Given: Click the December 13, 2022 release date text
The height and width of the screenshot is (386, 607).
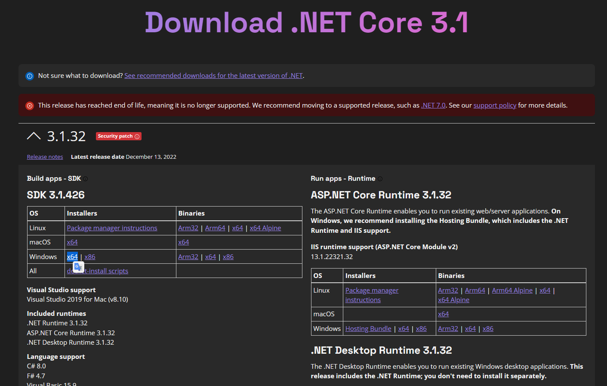Looking at the screenshot, I should (x=151, y=157).
